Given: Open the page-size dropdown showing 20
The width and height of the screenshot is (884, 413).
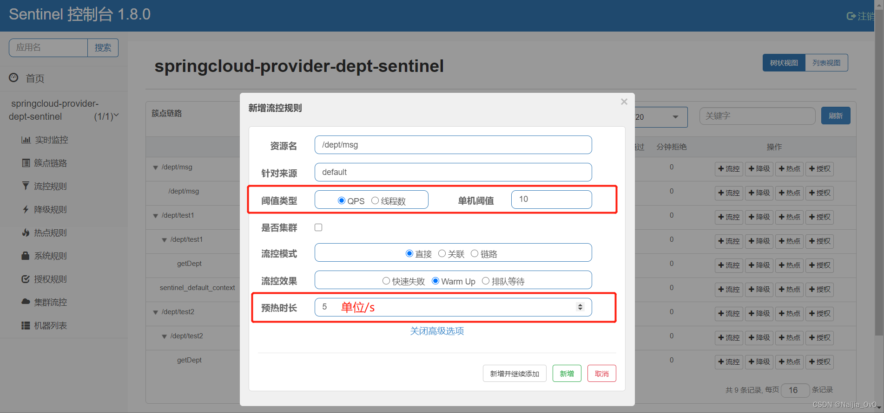Looking at the screenshot, I should click(661, 117).
